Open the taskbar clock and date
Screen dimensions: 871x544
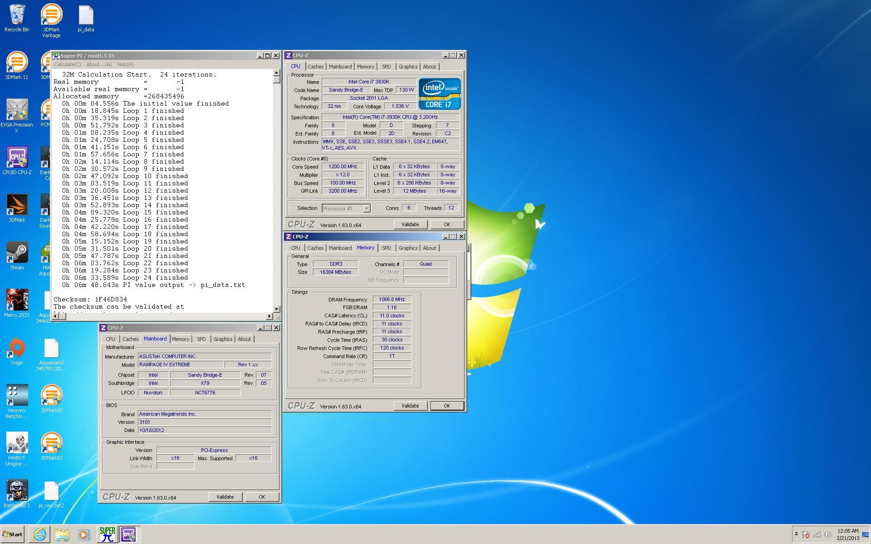848,534
